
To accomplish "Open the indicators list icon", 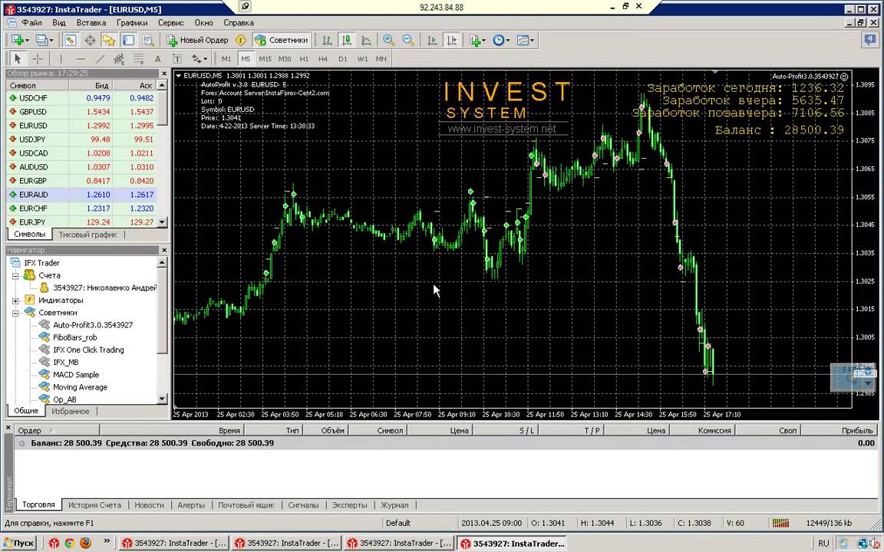I will pos(477,40).
